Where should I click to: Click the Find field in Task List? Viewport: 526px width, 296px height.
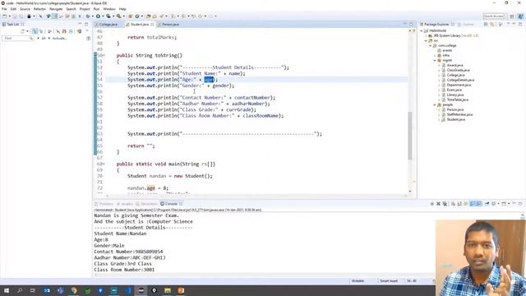click(17, 39)
